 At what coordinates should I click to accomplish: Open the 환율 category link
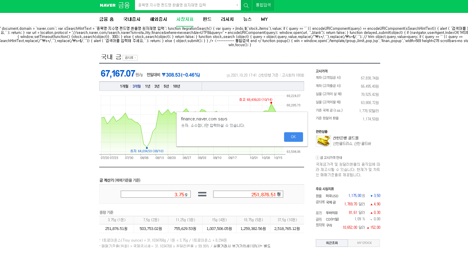[319, 196]
